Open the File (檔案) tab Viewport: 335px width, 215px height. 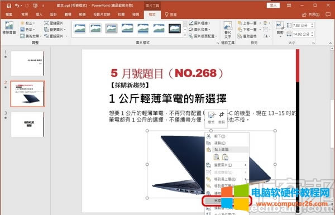pos(9,15)
